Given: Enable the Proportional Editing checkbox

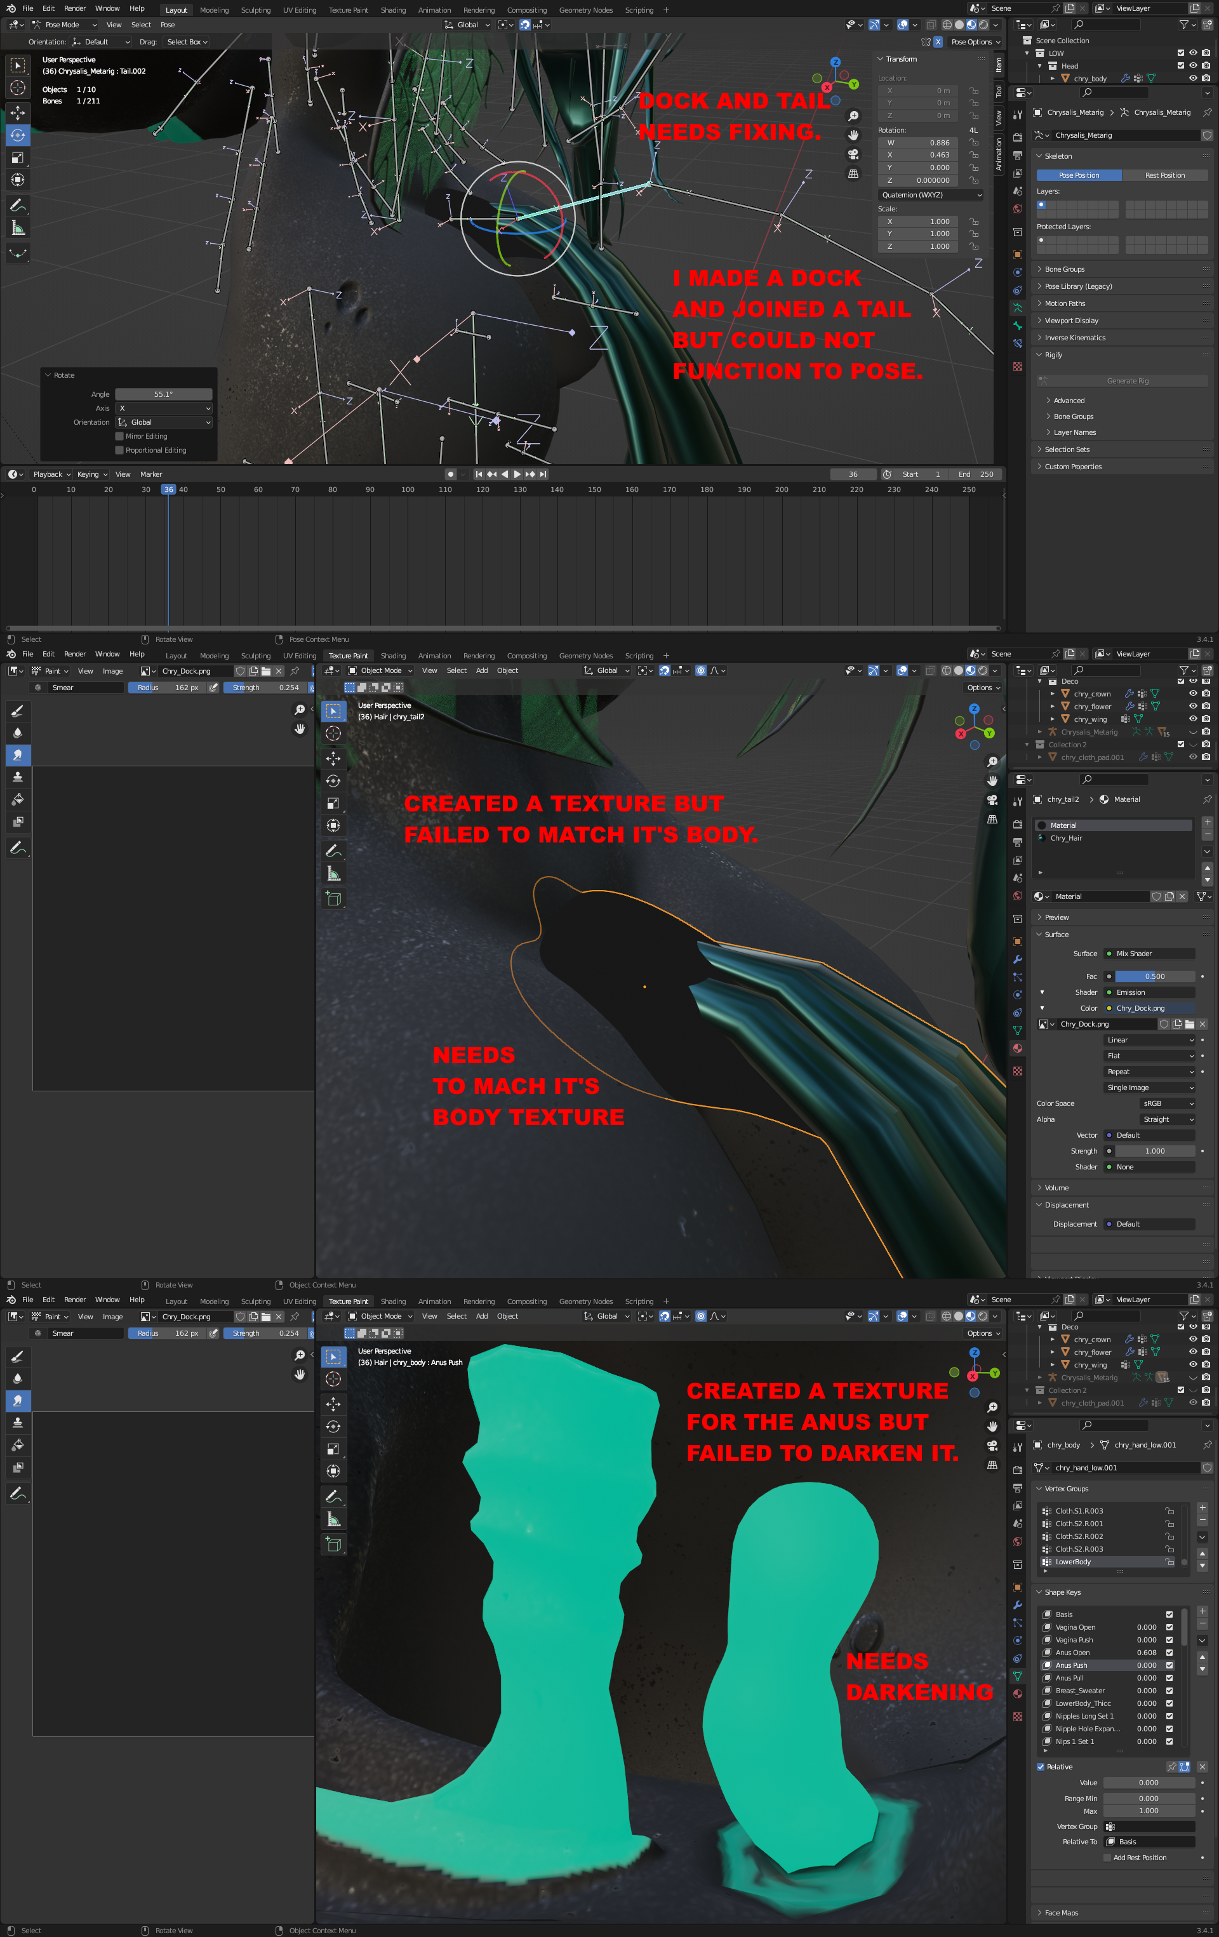Looking at the screenshot, I should (x=119, y=451).
